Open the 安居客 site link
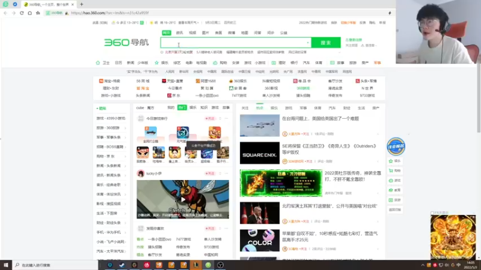481x270 pixels. (238, 88)
